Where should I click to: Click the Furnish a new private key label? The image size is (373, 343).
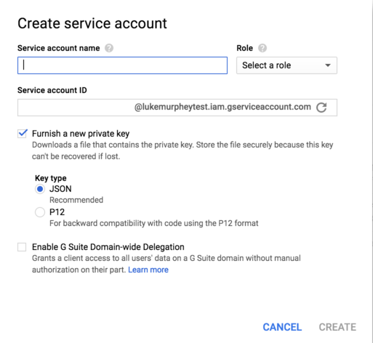coord(81,134)
